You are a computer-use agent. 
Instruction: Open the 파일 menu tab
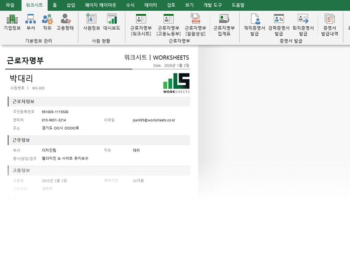tap(10, 5)
